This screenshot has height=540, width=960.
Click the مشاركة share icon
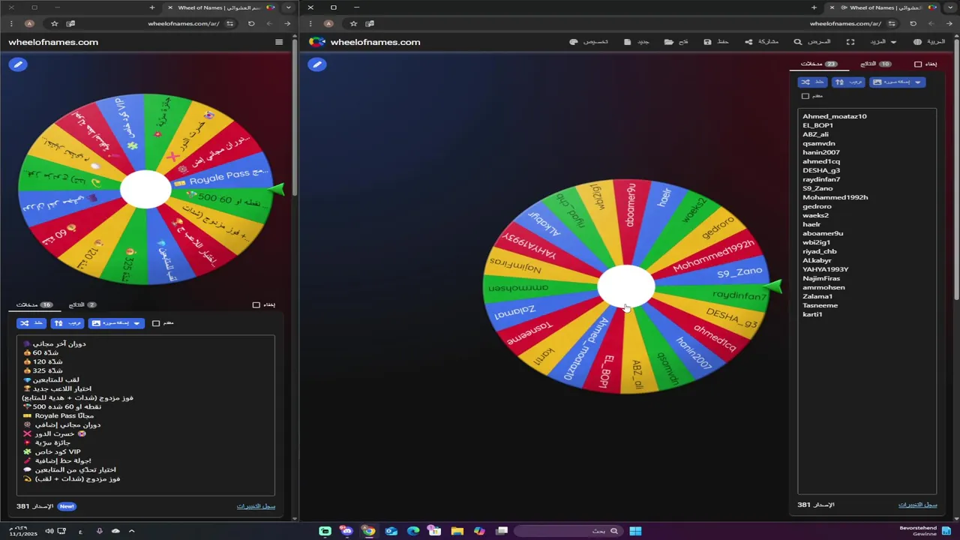748,42
